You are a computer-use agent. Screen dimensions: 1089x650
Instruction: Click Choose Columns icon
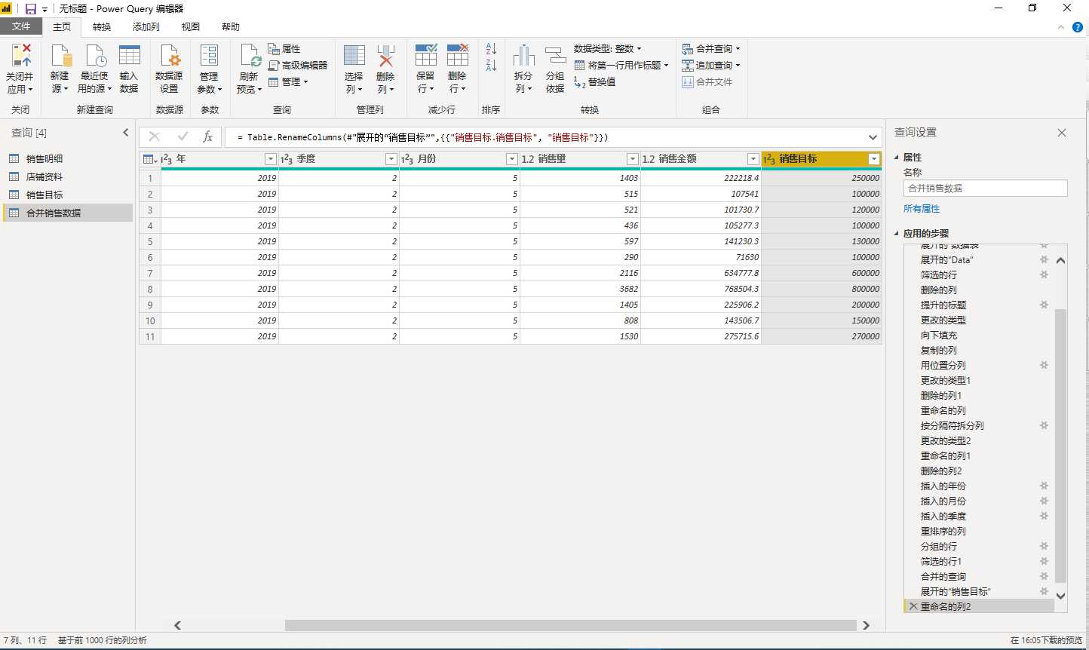354,55
